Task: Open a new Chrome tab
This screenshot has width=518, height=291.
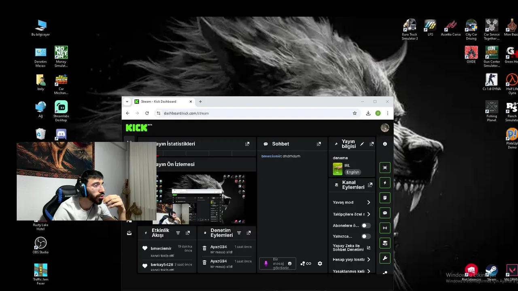Action: pyautogui.click(x=200, y=102)
